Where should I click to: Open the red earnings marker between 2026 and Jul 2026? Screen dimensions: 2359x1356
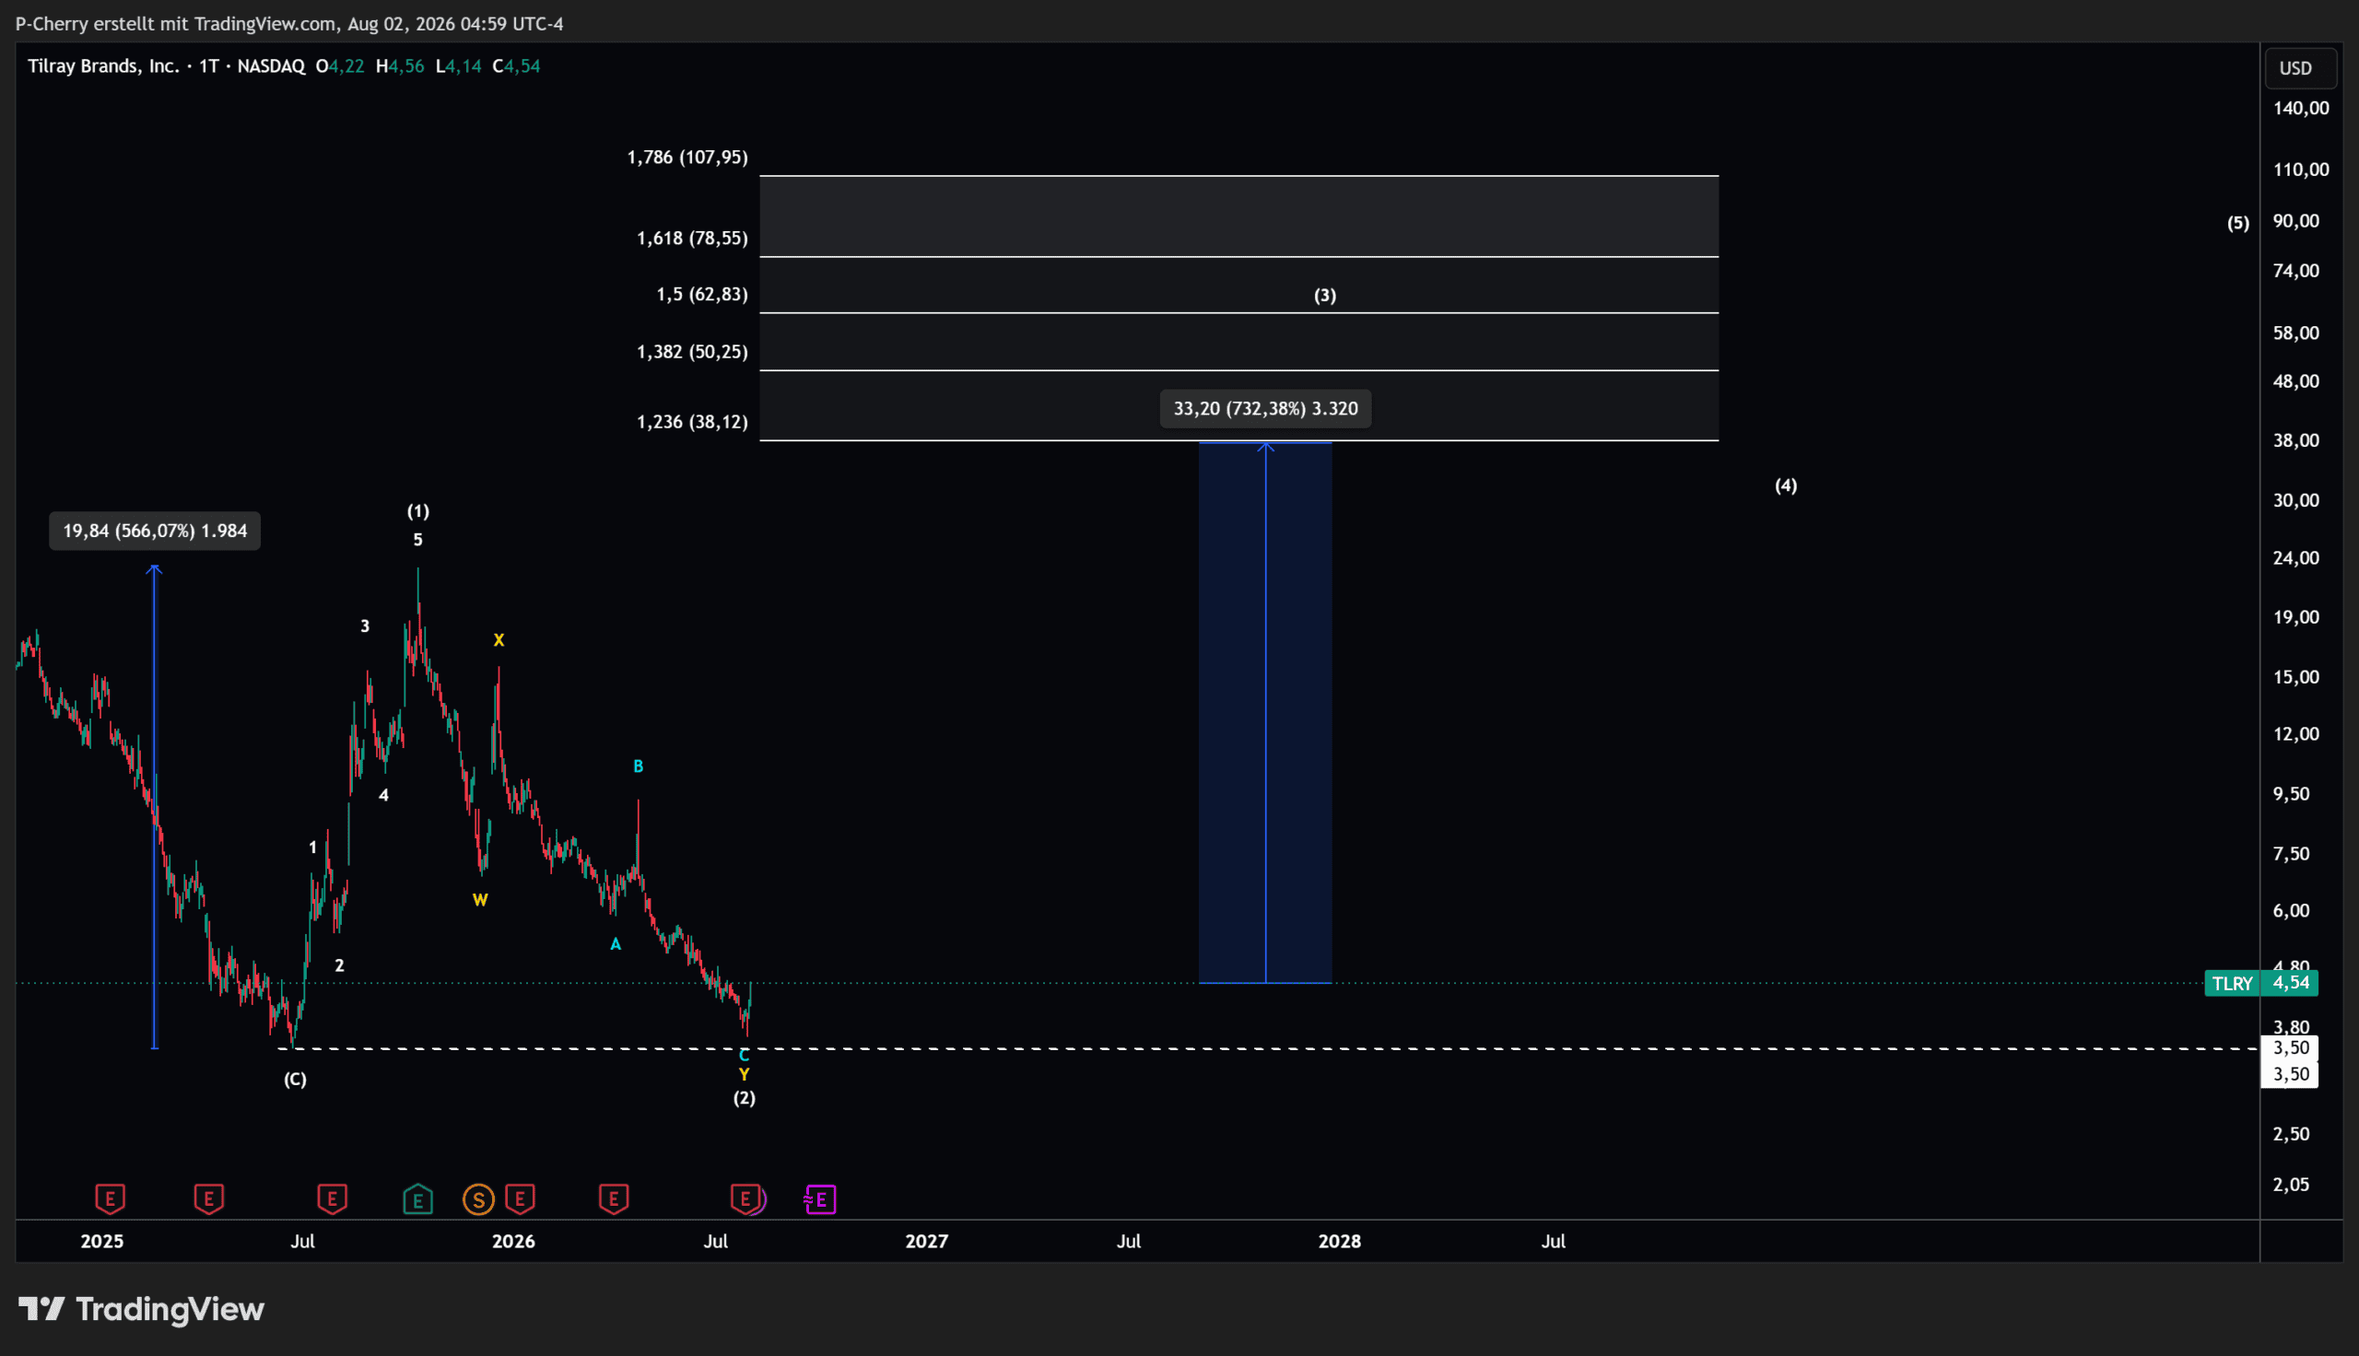click(x=614, y=1198)
